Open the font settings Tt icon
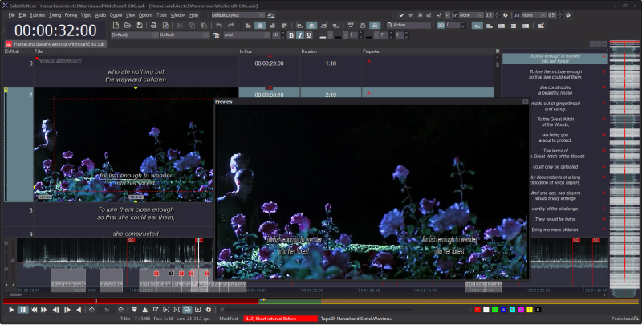Viewport: 642px width, 325px height. click(217, 35)
